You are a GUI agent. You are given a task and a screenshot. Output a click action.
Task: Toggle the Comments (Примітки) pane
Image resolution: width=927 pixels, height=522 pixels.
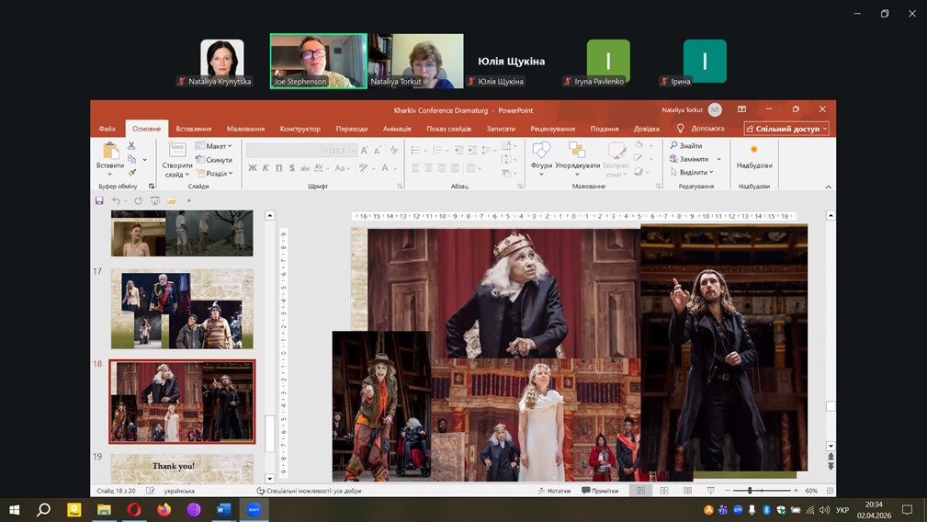point(599,491)
